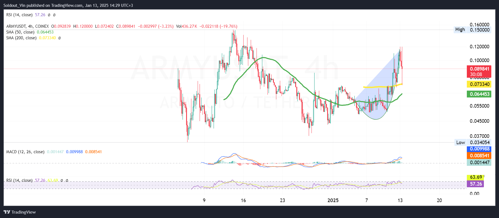Click the MACD legend value 0.009988
The width and height of the screenshot is (499, 218).
(74, 152)
